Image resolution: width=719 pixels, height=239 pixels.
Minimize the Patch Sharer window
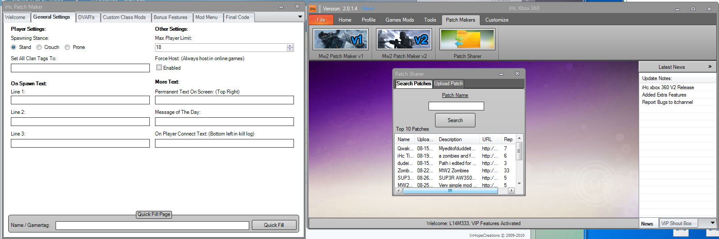[x=501, y=74]
